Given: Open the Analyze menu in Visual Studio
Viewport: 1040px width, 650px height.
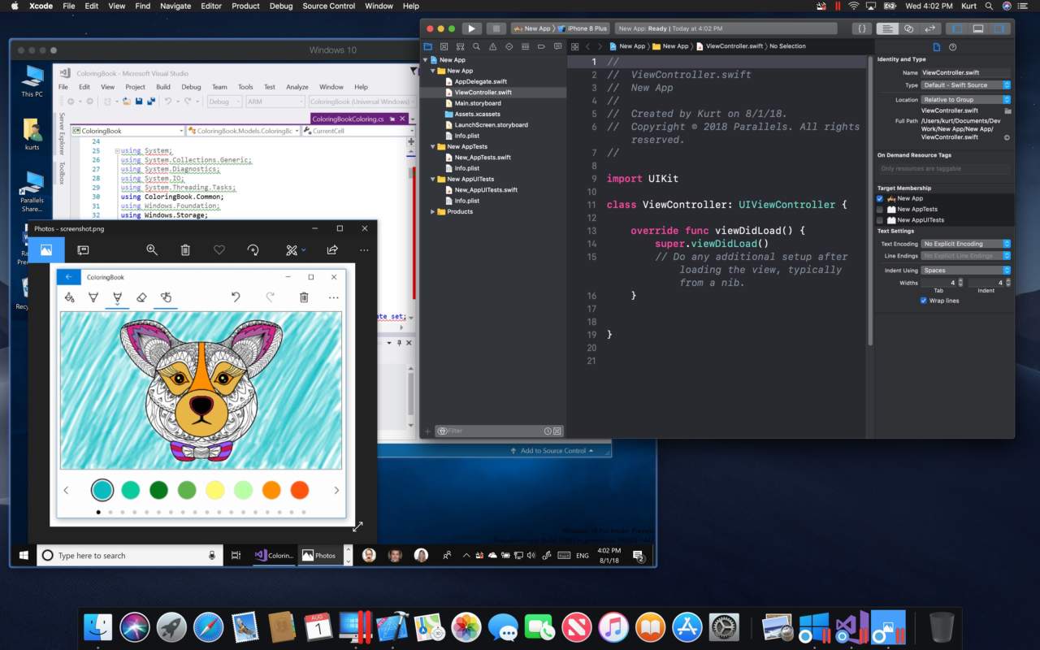Looking at the screenshot, I should (x=297, y=87).
